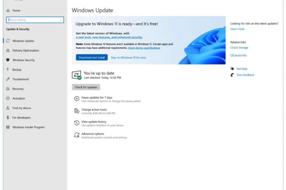
Task: Click the 'Update & Security' sidebar heading
Action: [x=18, y=29]
